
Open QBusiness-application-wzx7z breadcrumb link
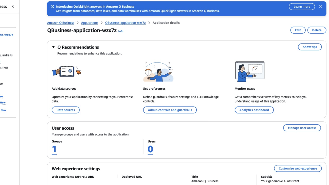click(x=125, y=23)
